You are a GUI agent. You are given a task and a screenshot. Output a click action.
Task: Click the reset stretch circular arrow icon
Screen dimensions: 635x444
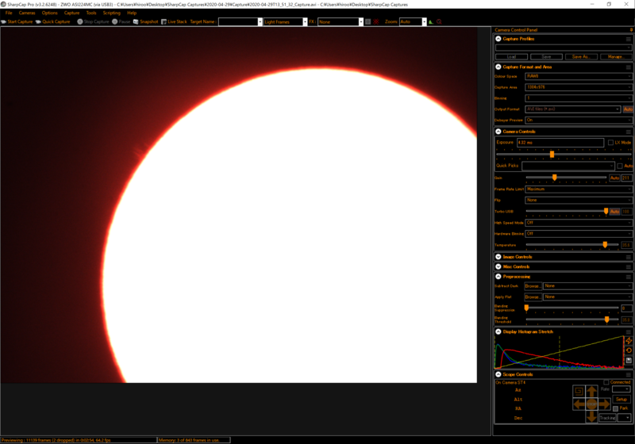[629, 350]
